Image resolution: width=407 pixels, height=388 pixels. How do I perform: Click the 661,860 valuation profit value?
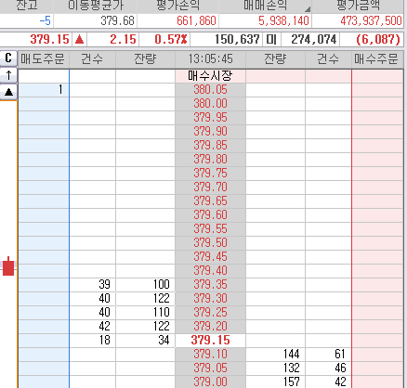pyautogui.click(x=196, y=21)
